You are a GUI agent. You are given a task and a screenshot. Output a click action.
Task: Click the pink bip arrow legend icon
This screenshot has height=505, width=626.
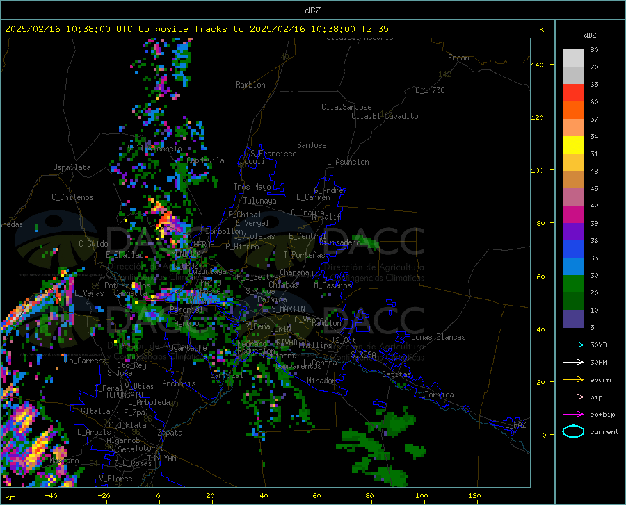pyautogui.click(x=573, y=397)
